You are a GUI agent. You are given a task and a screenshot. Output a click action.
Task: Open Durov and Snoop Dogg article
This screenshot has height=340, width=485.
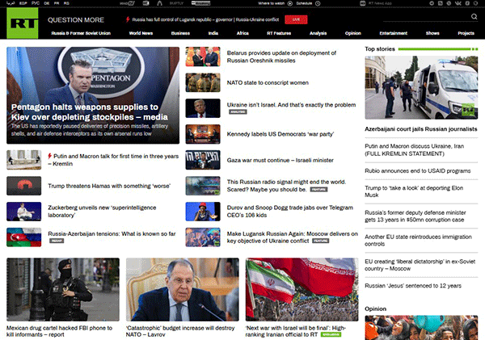pyautogui.click(x=290, y=212)
